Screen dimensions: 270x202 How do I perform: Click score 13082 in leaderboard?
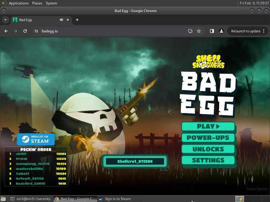click(x=61, y=154)
